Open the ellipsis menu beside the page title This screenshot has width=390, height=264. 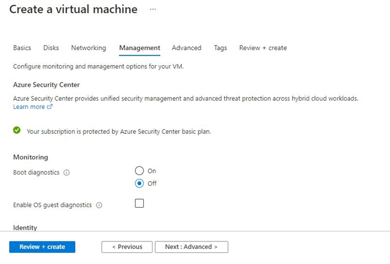click(x=153, y=10)
